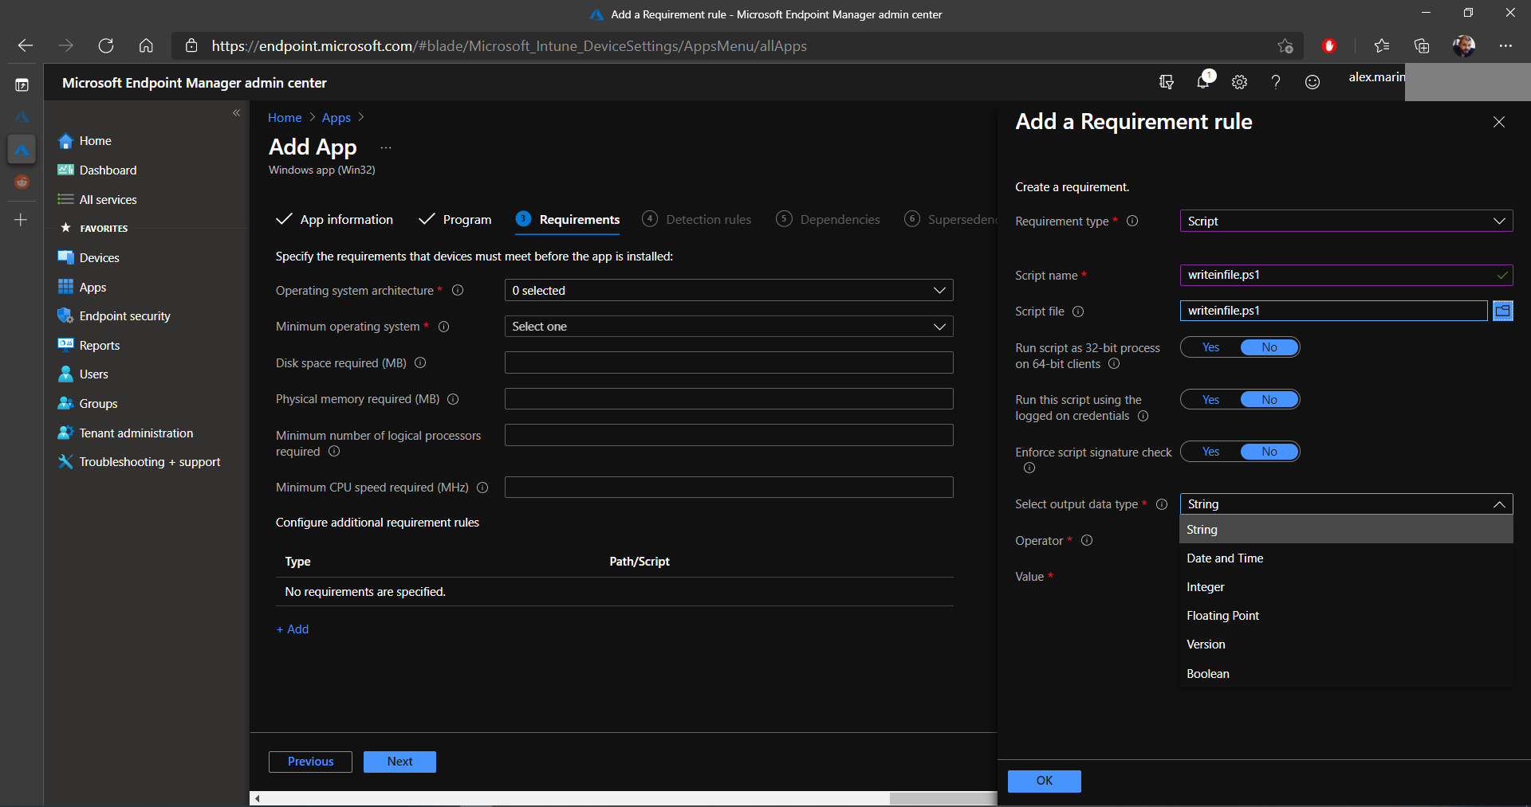Click the feedback smiley icon
This screenshot has height=807, width=1531.
(x=1312, y=82)
